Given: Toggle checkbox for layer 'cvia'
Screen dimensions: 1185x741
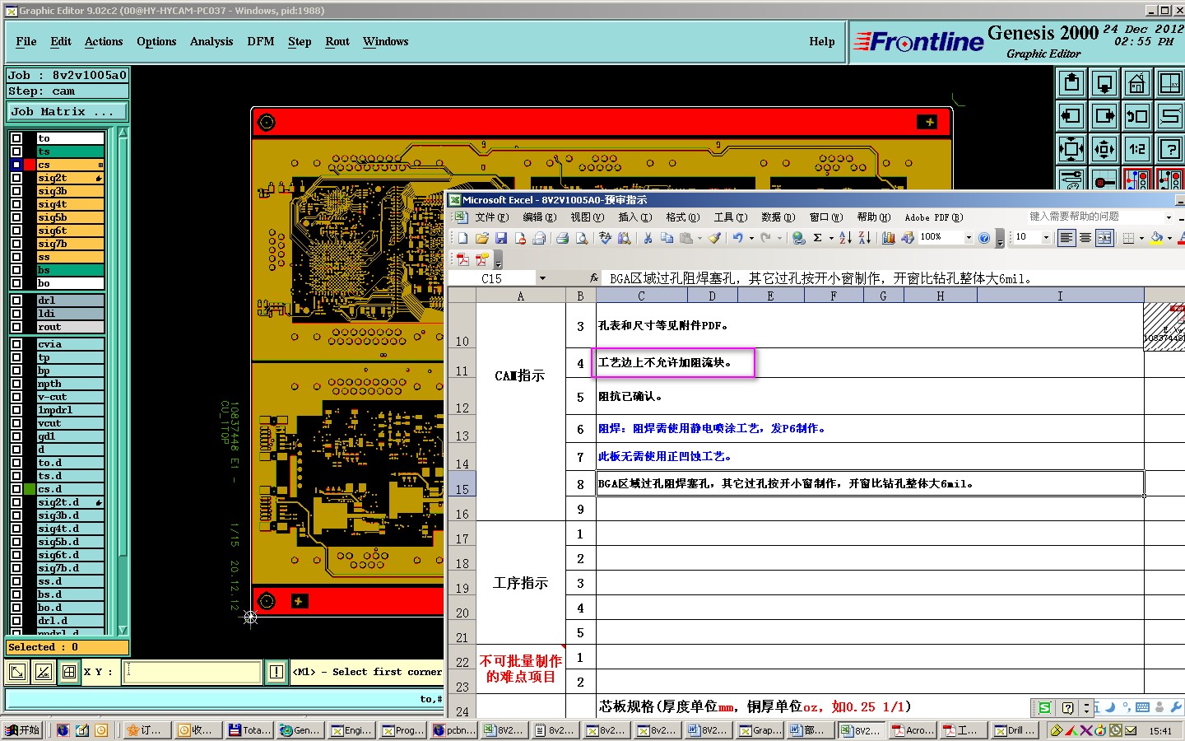Looking at the screenshot, I should click(16, 344).
